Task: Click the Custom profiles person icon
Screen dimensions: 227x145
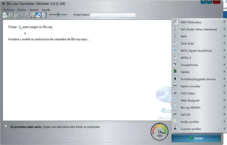Action: point(175,128)
